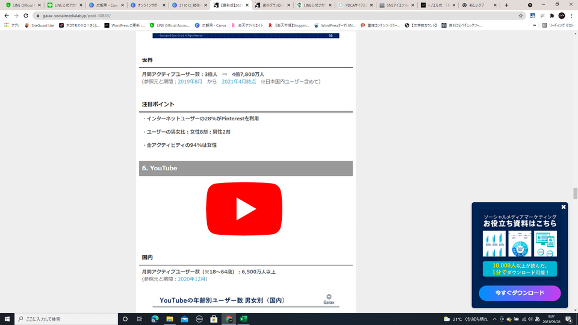This screenshot has width=578, height=325.
Task: Open the 2020年12月 reference link
Action: pos(193,279)
